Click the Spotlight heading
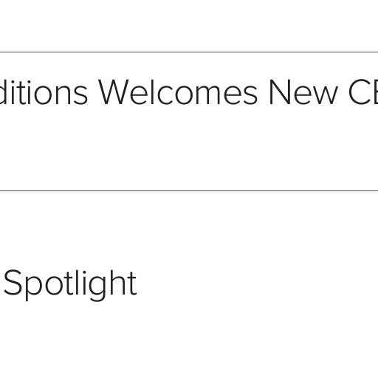This screenshot has width=378, height=378. [x=70, y=285]
